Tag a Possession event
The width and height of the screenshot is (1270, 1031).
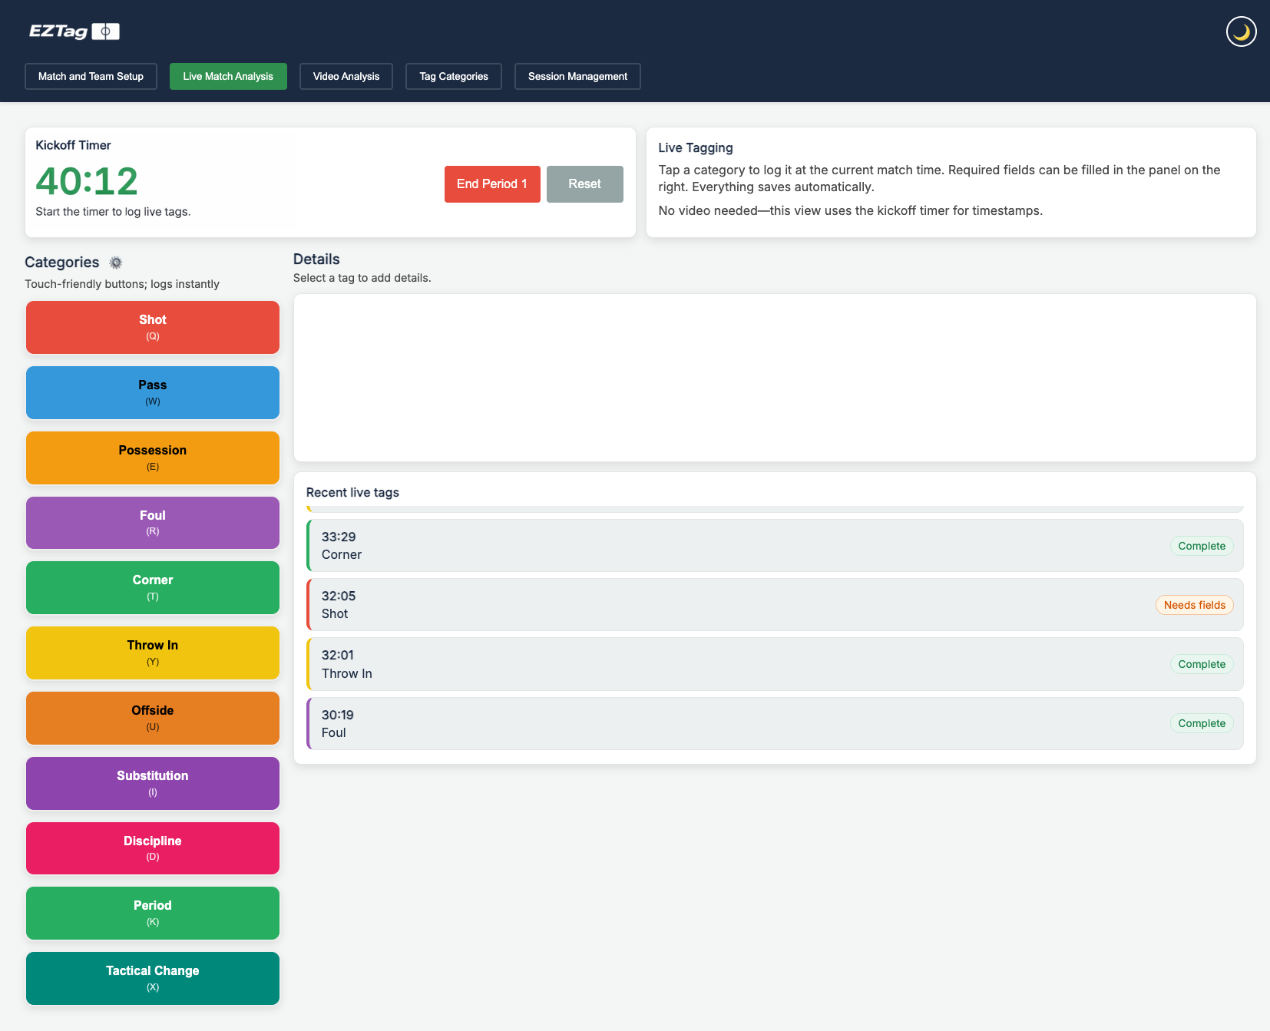tap(152, 458)
